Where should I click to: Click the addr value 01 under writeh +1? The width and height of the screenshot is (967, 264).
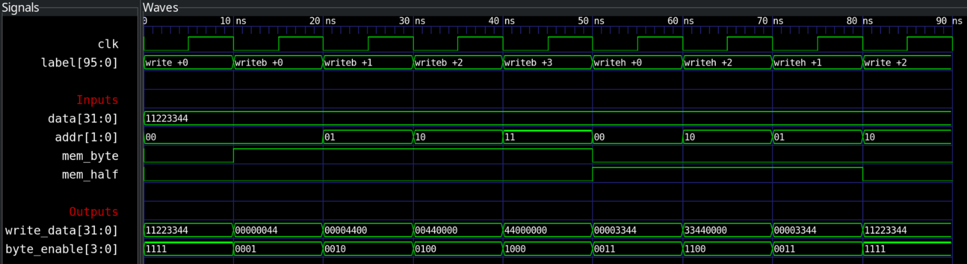click(x=817, y=137)
